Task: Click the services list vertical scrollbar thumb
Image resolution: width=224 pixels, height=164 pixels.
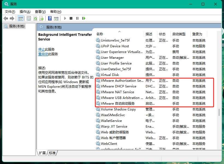Action: point(219,112)
